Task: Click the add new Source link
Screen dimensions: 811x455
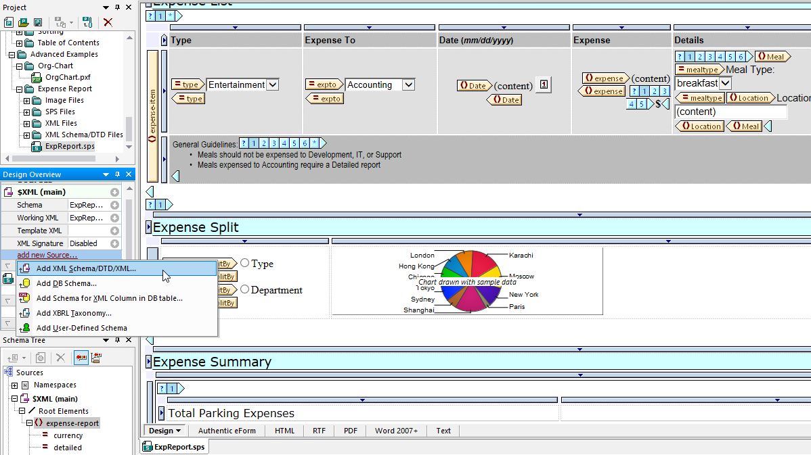Action: [47, 255]
